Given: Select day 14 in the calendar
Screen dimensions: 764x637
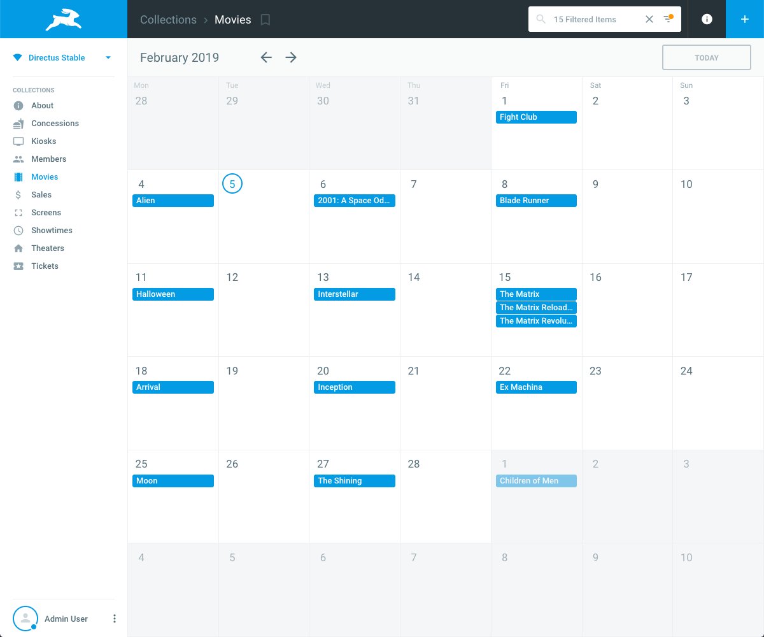Looking at the screenshot, I should pos(414,278).
